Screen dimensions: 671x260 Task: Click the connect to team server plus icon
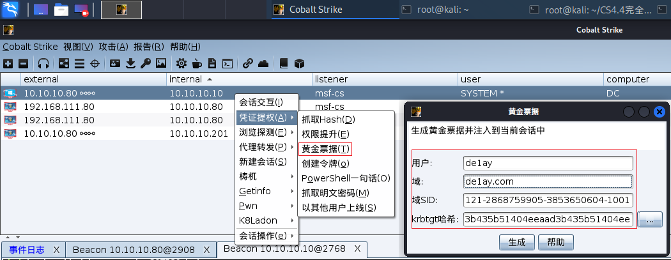tap(8, 64)
